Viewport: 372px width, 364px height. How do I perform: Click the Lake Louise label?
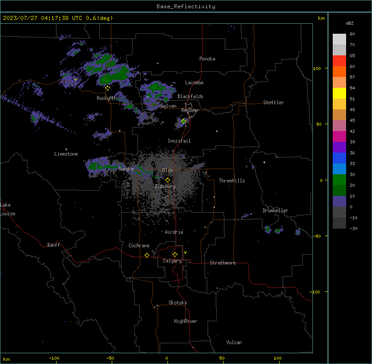8,209
